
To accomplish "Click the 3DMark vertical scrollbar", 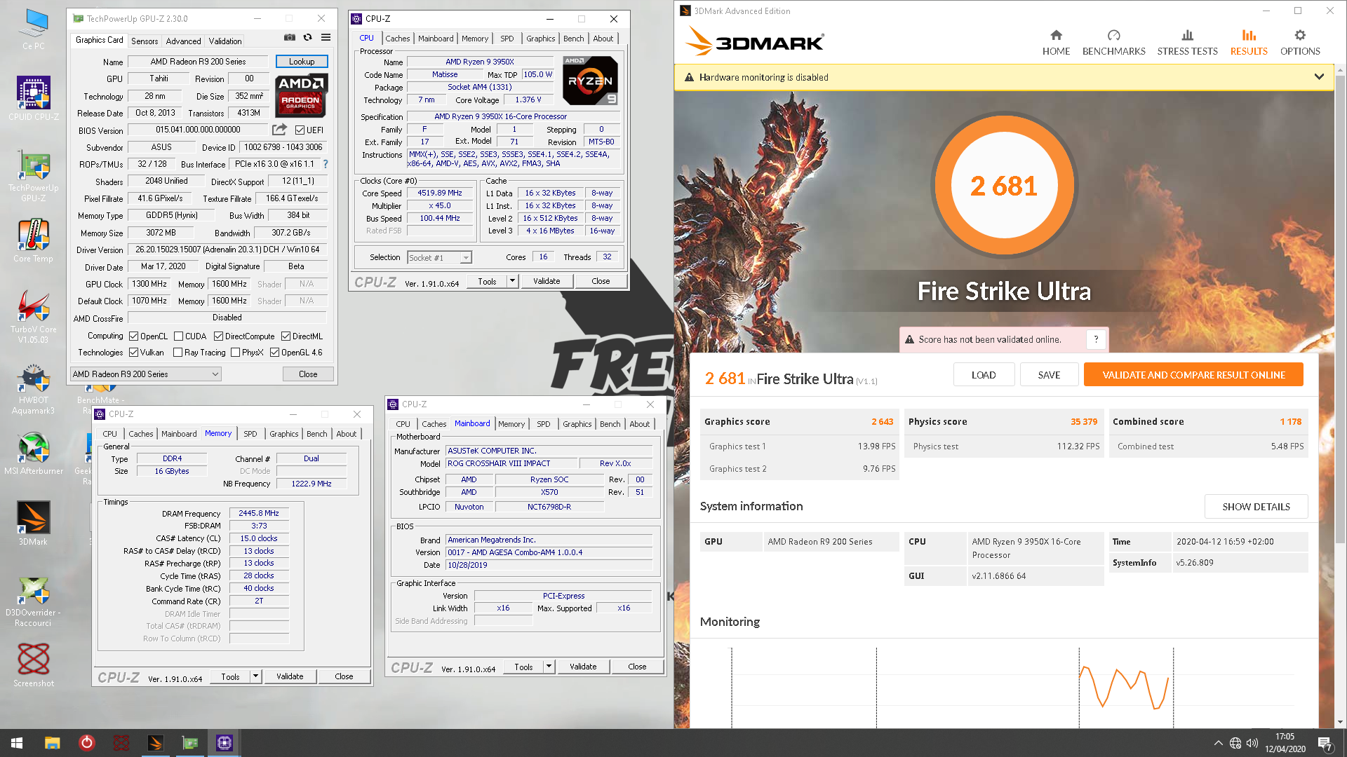I will click(x=1340, y=308).
